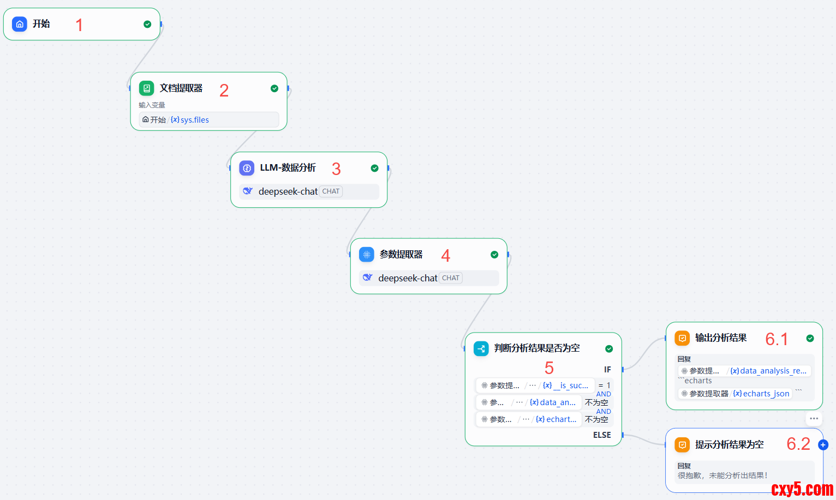Select the 判断分析结果是否为空 node title

pos(537,348)
